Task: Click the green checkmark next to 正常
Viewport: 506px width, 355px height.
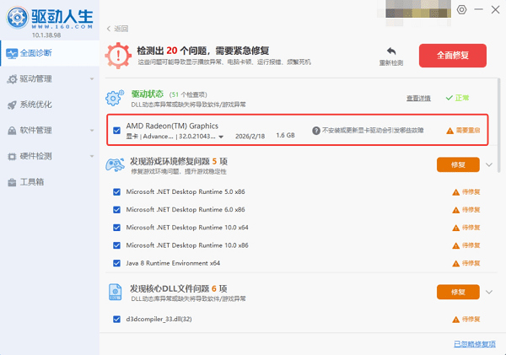Action: pos(449,98)
